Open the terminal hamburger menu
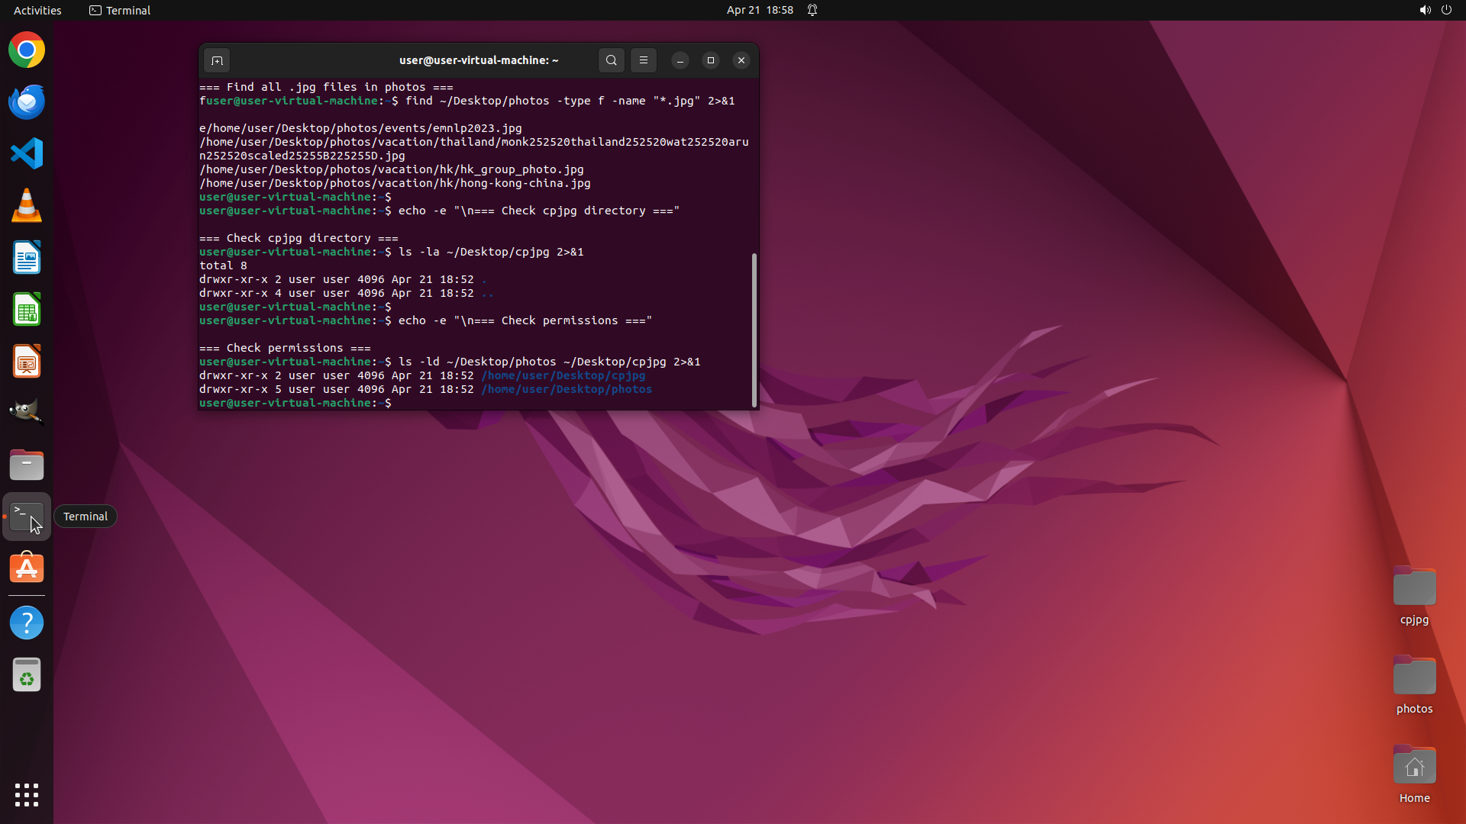1466x824 pixels. click(x=644, y=60)
